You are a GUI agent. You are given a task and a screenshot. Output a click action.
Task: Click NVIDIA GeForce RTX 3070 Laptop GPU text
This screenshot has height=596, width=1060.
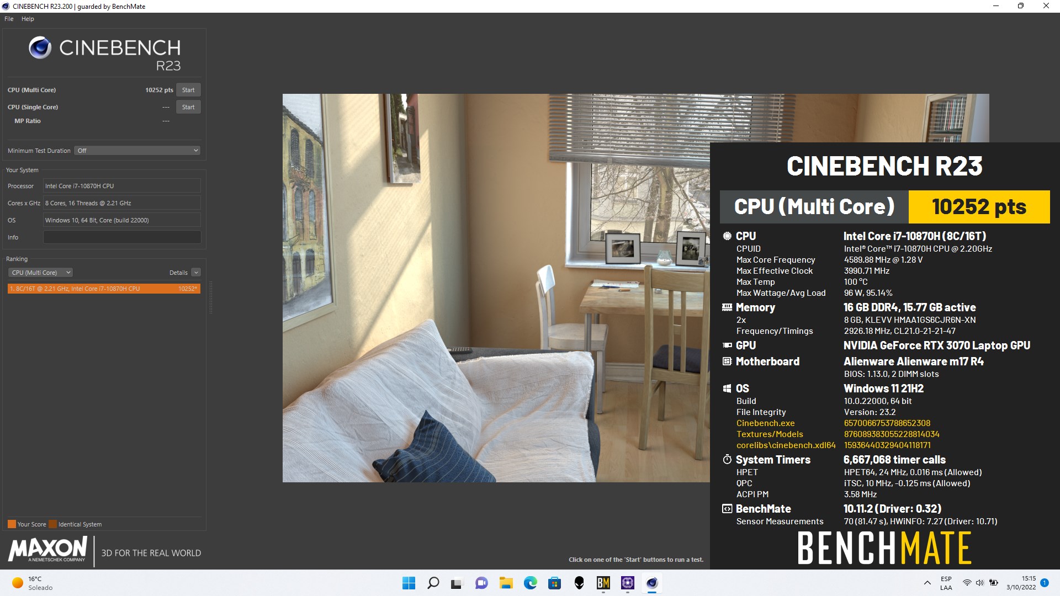point(936,345)
